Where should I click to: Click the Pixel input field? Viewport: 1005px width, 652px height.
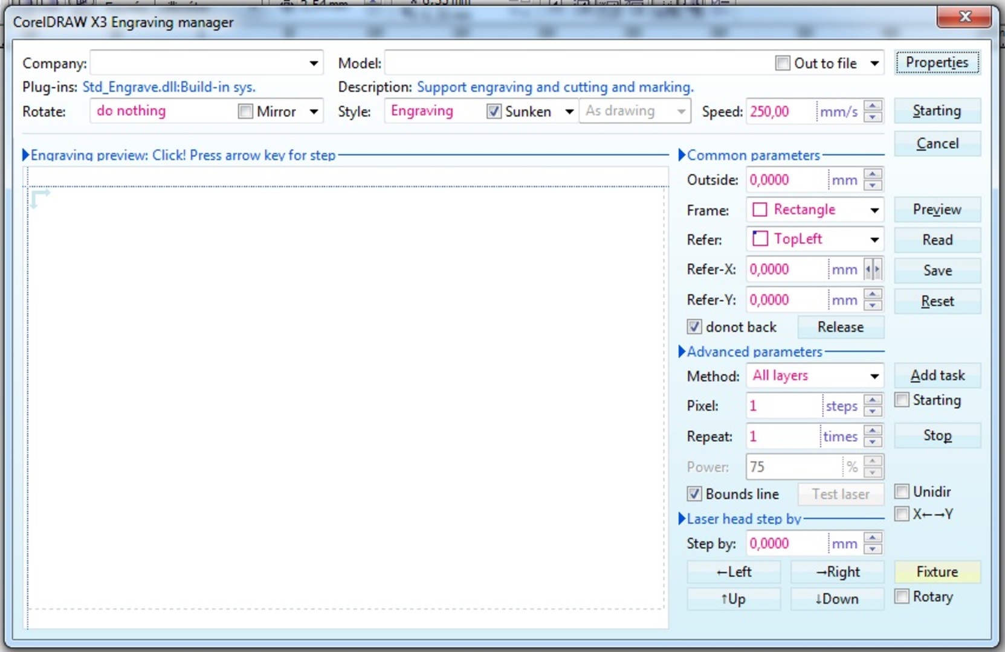coord(784,406)
